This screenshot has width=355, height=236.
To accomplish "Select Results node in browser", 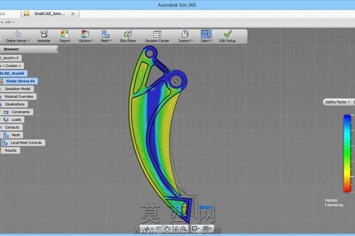I will coord(11,150).
